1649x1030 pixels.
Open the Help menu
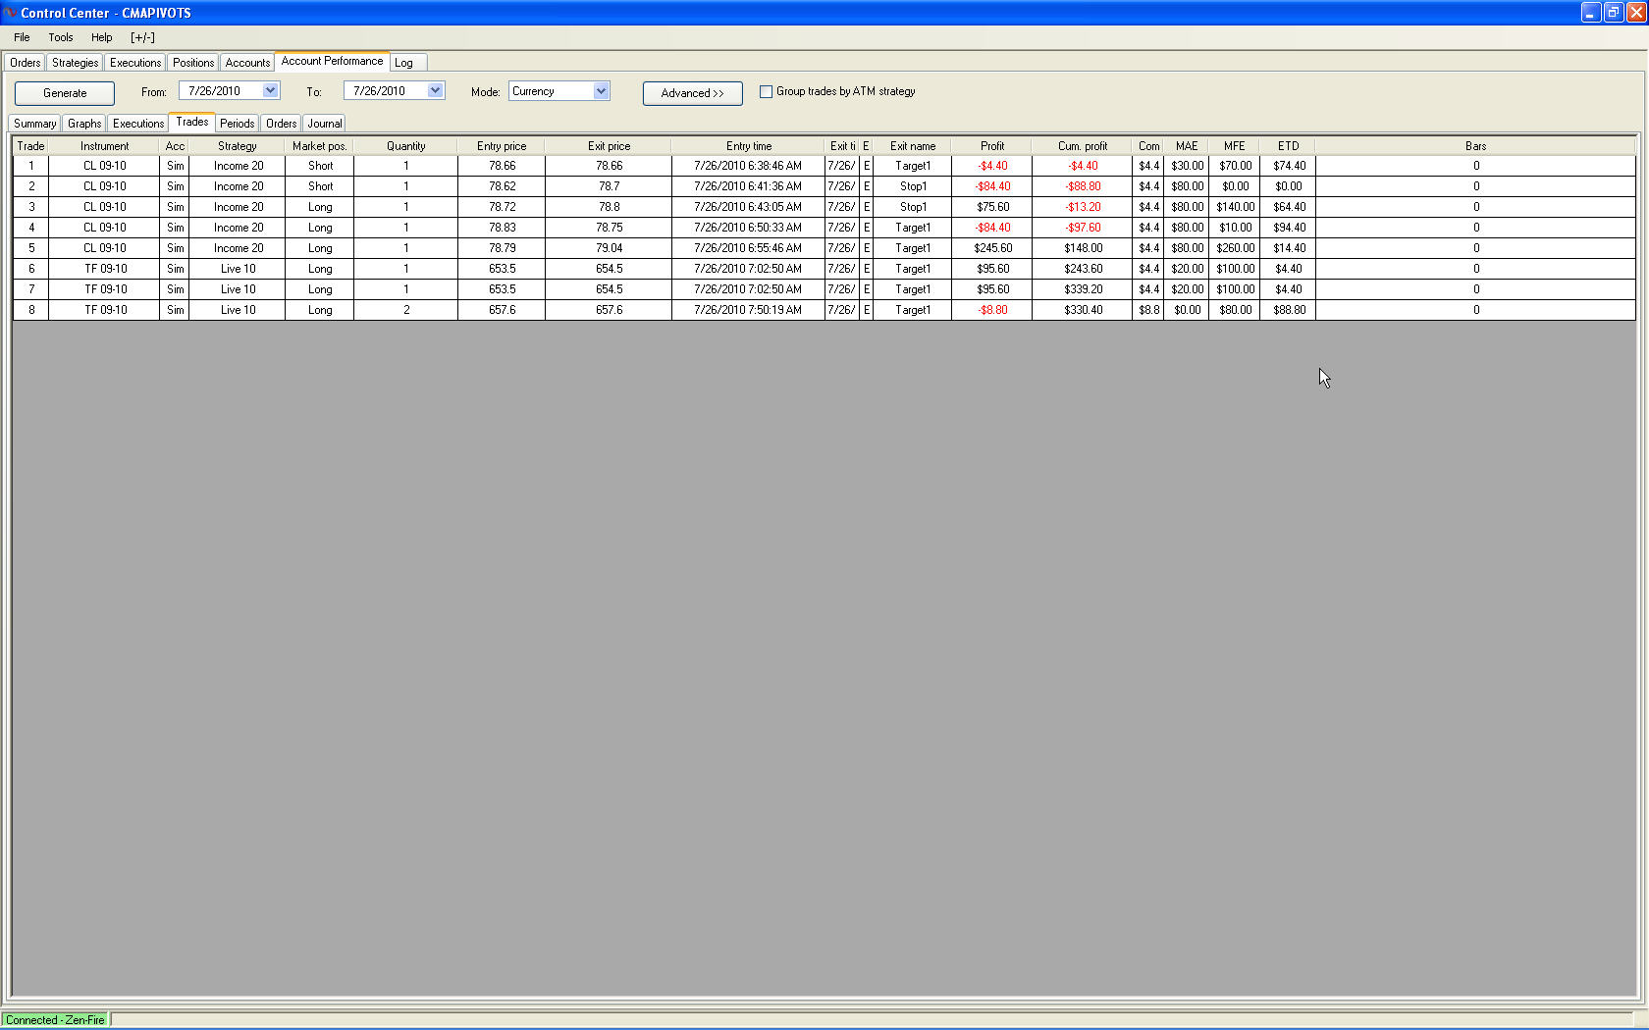pyautogui.click(x=102, y=37)
